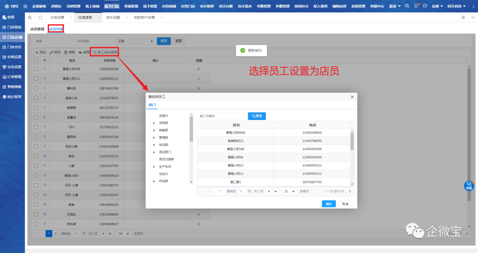Jump to last page in employee dialog
478x253 pixels.
point(275,191)
